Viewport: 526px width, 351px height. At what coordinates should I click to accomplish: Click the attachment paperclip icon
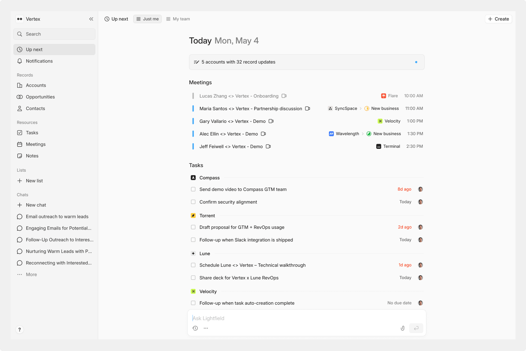[403, 328]
